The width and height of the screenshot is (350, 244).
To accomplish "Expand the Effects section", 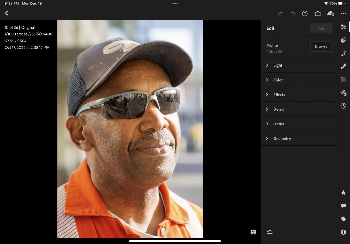I will (279, 95).
